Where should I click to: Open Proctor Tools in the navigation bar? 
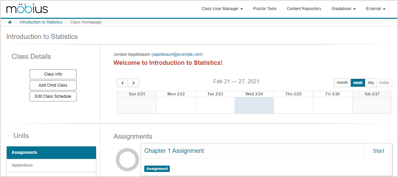[265, 9]
